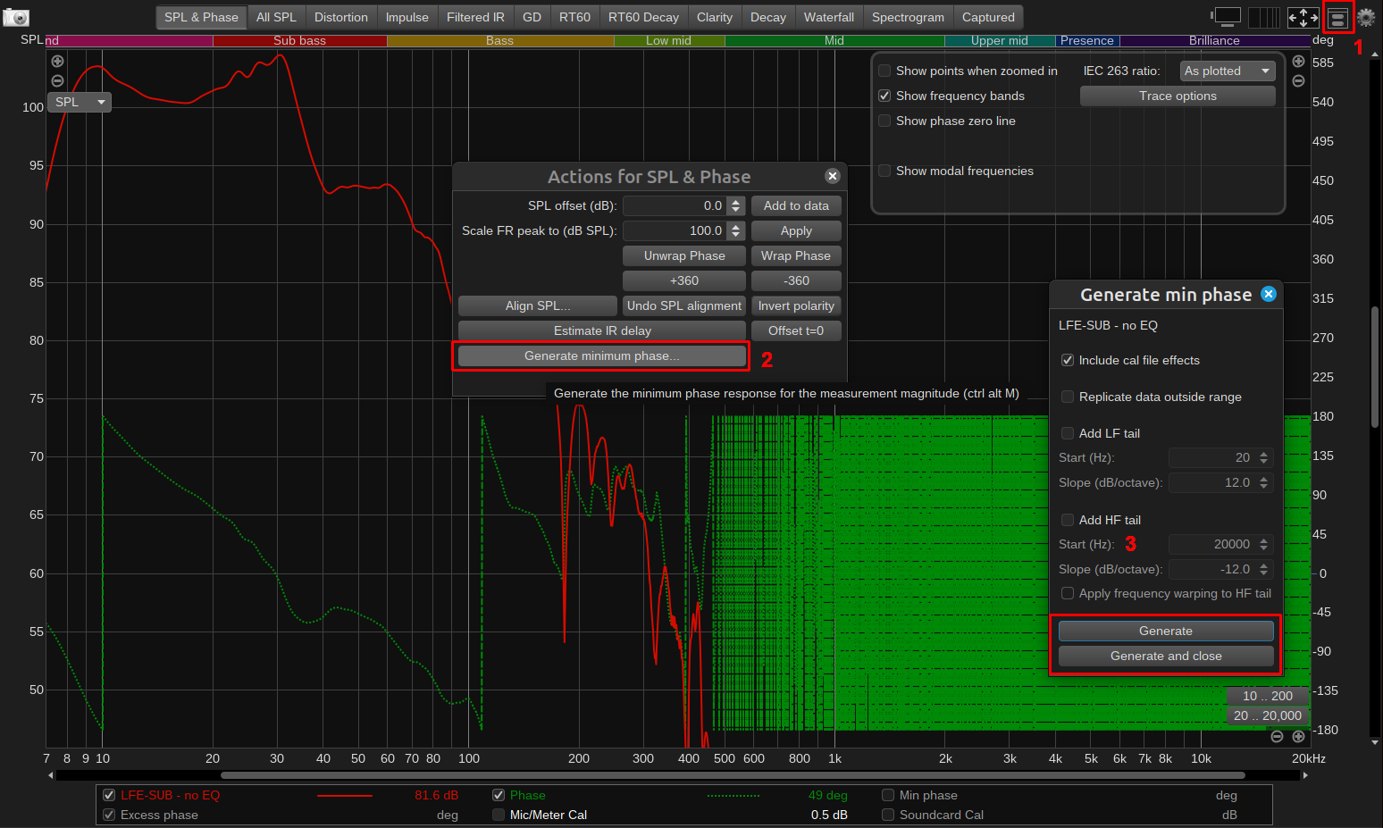Zoom out right phase axis minus icon
1383x828 pixels.
click(x=1298, y=80)
